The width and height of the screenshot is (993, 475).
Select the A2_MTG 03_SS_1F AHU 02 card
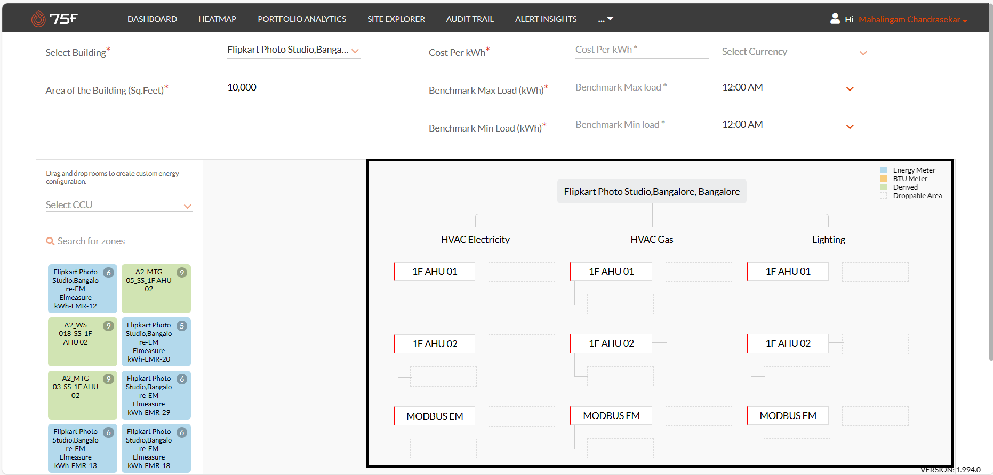pos(83,395)
